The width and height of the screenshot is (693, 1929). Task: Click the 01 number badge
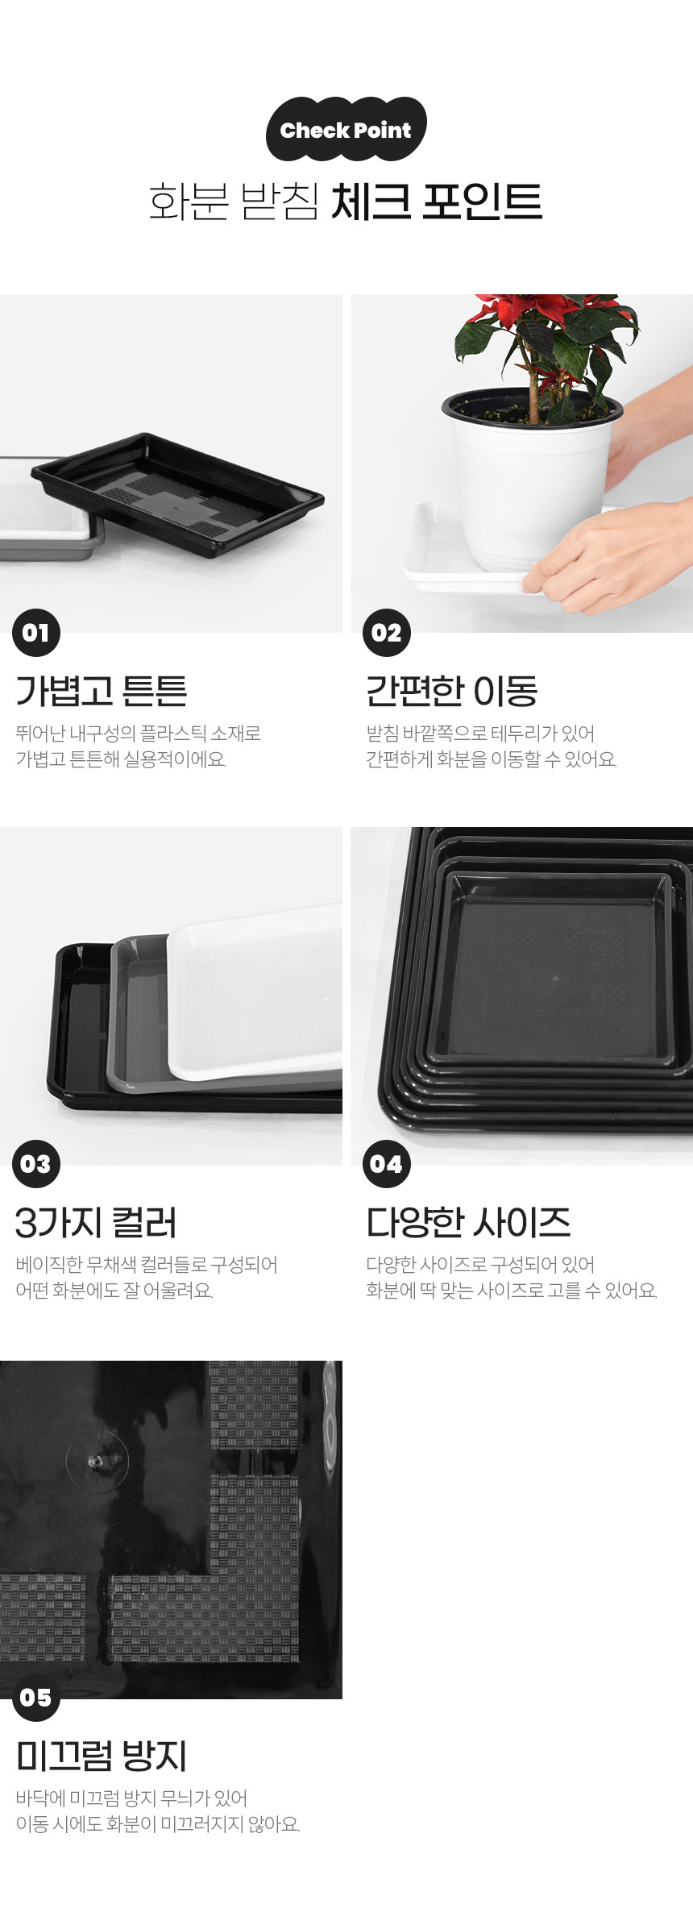(x=36, y=633)
